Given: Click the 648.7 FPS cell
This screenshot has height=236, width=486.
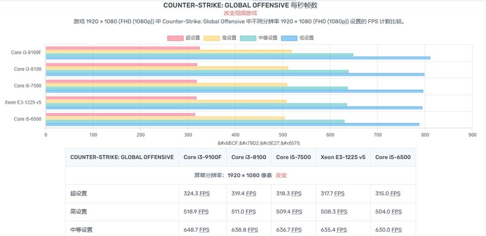Looking at the screenshot, I should point(203,229).
